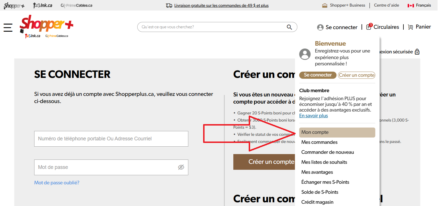439x206 pixels.
Task: Click the search magnifier icon
Action: 289,27
